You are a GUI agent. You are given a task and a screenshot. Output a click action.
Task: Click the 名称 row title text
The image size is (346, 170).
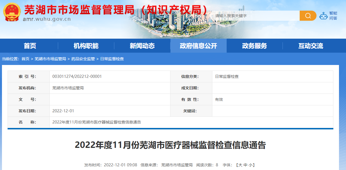97,122
